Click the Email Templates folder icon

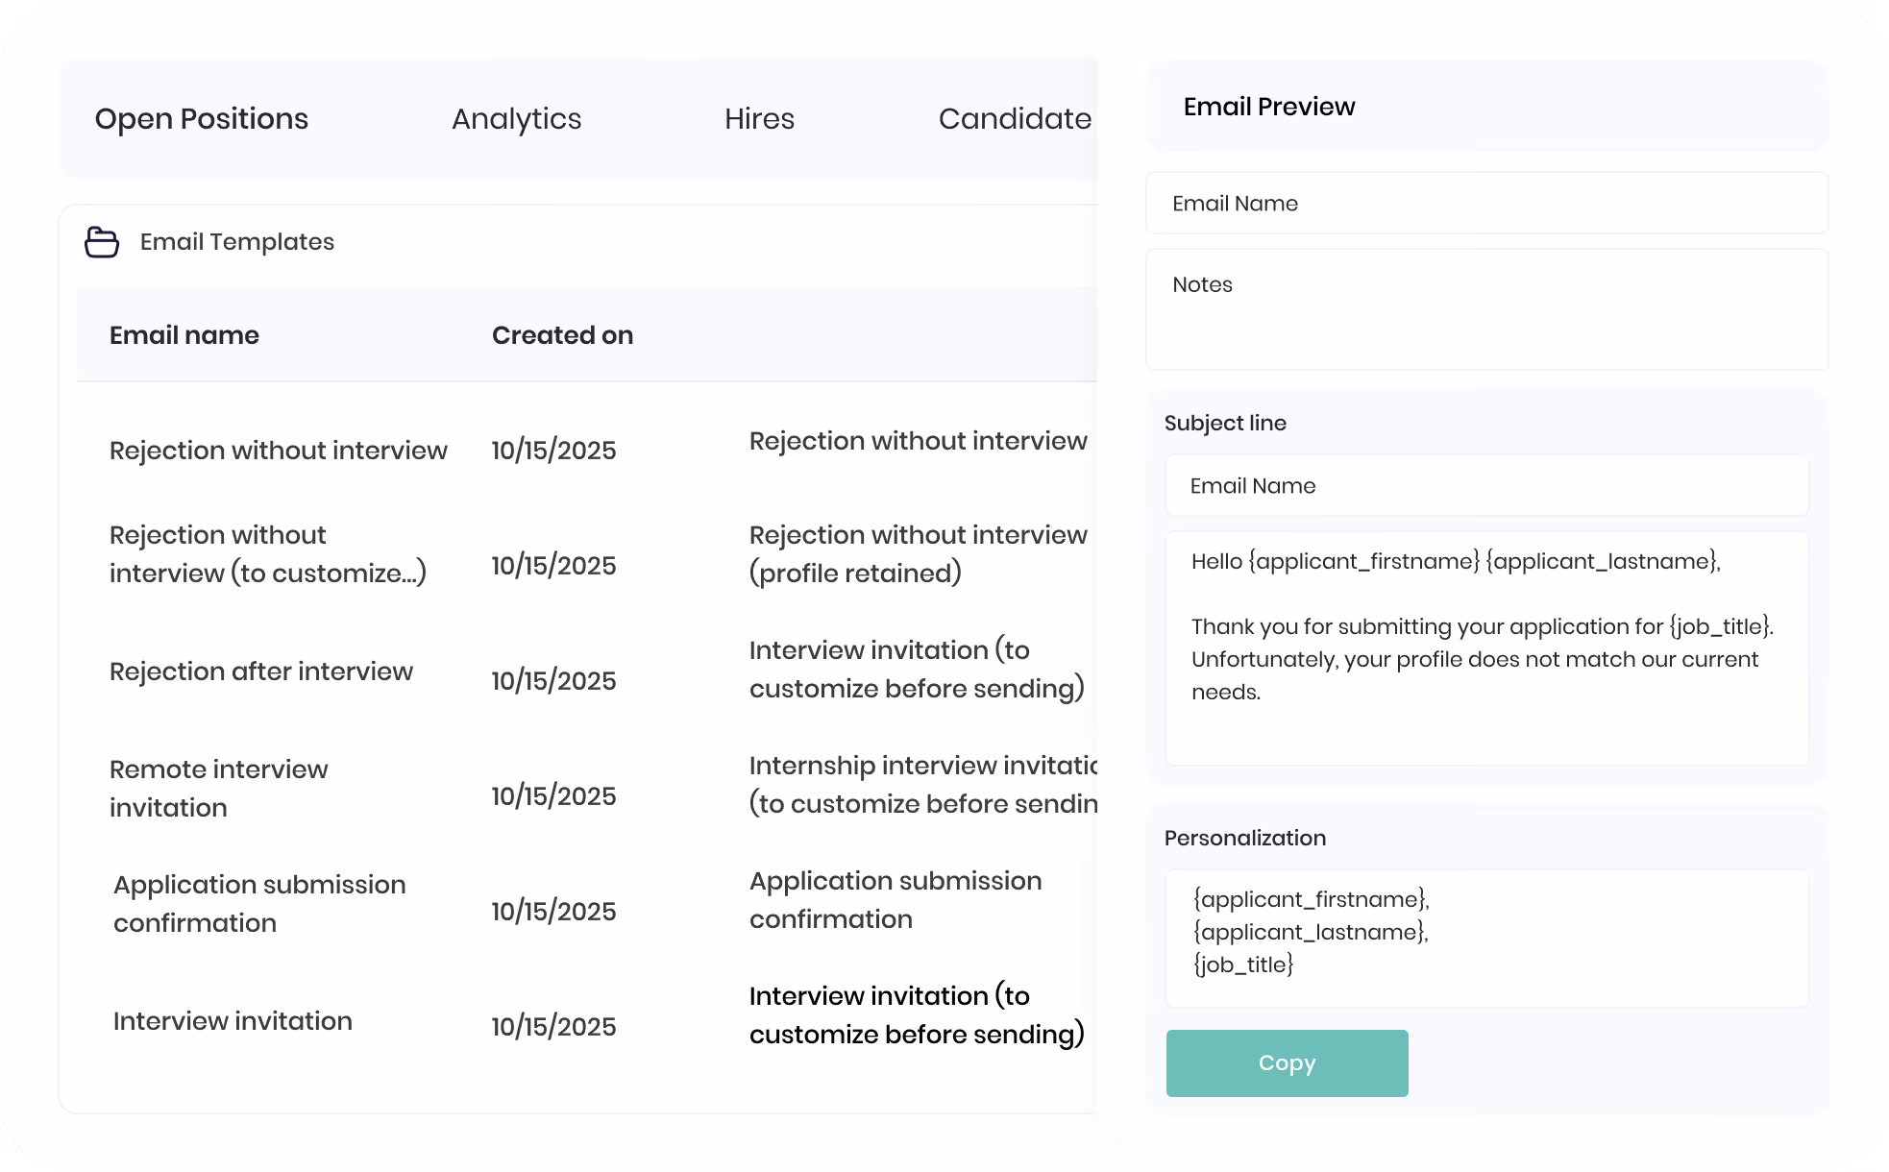point(102,242)
